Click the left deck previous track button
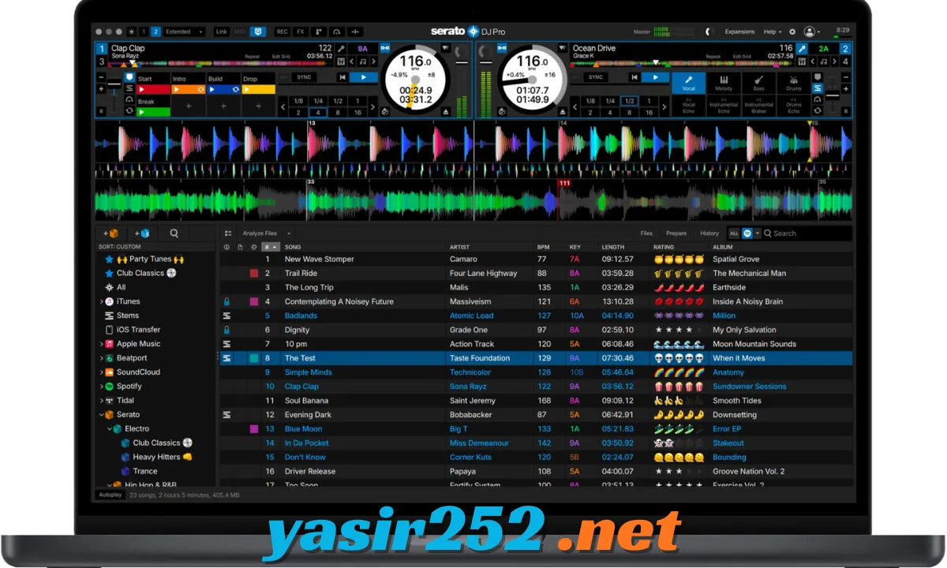This screenshot has width=947, height=568. coord(342,77)
